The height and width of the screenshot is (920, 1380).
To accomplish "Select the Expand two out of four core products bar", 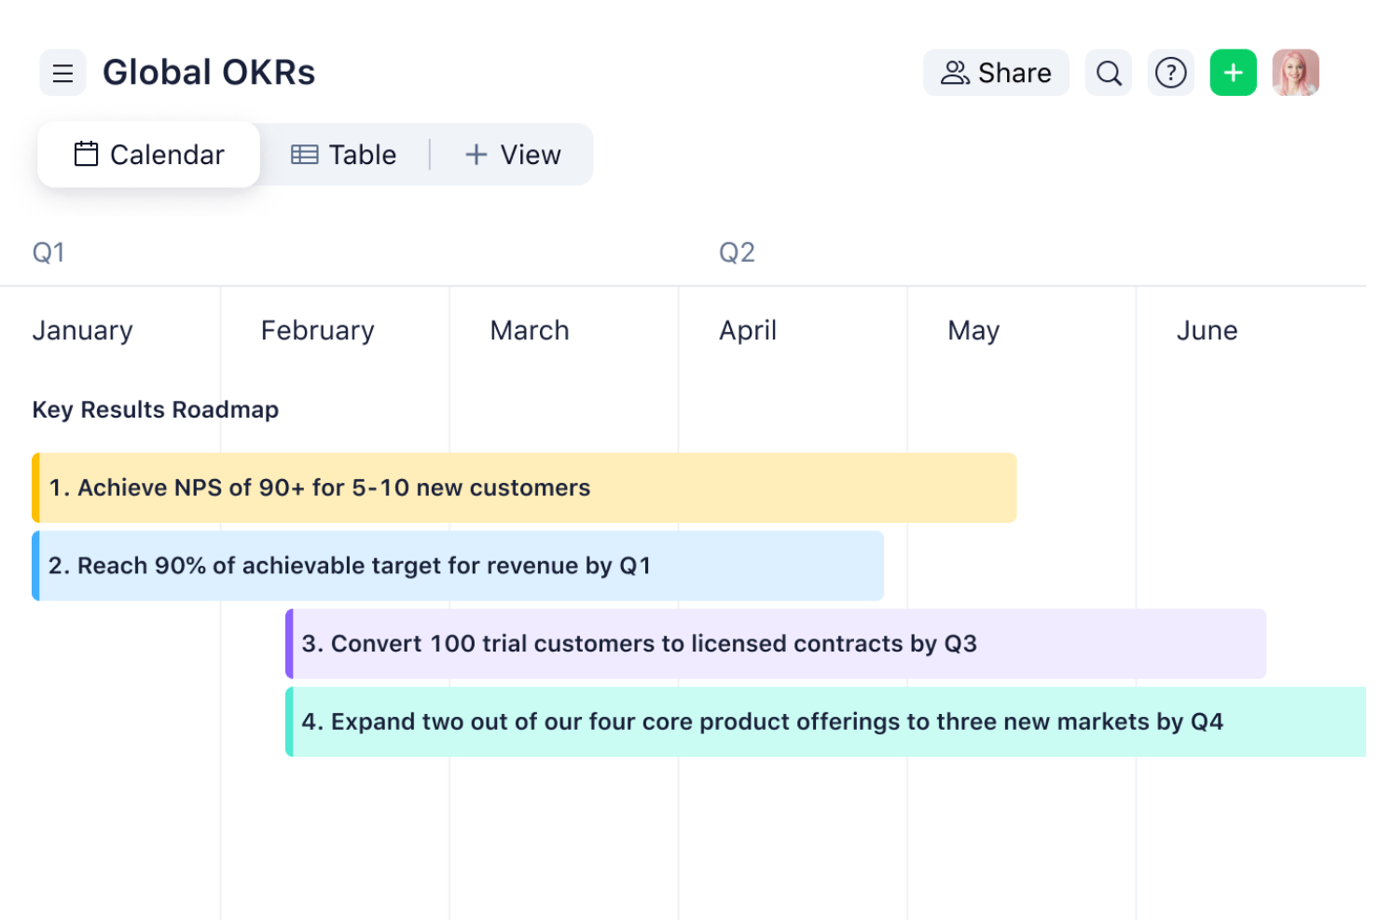I will coord(826,721).
